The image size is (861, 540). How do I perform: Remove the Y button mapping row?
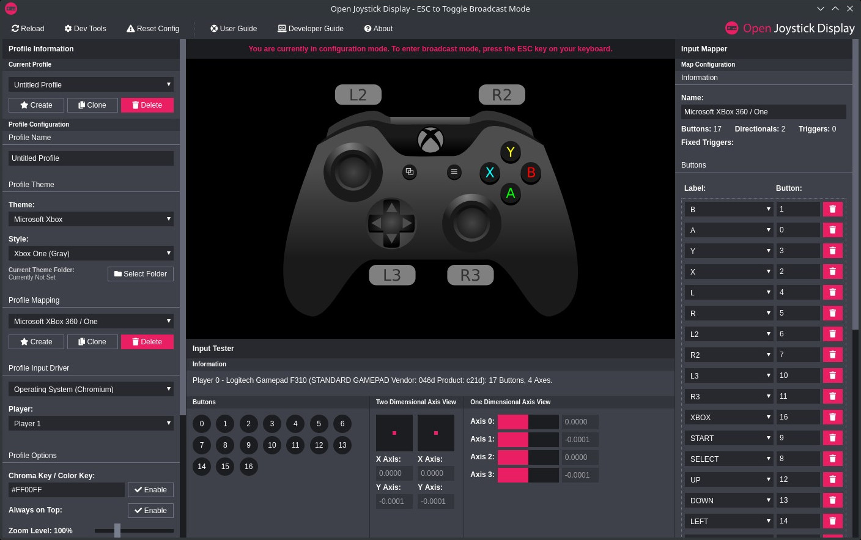832,251
